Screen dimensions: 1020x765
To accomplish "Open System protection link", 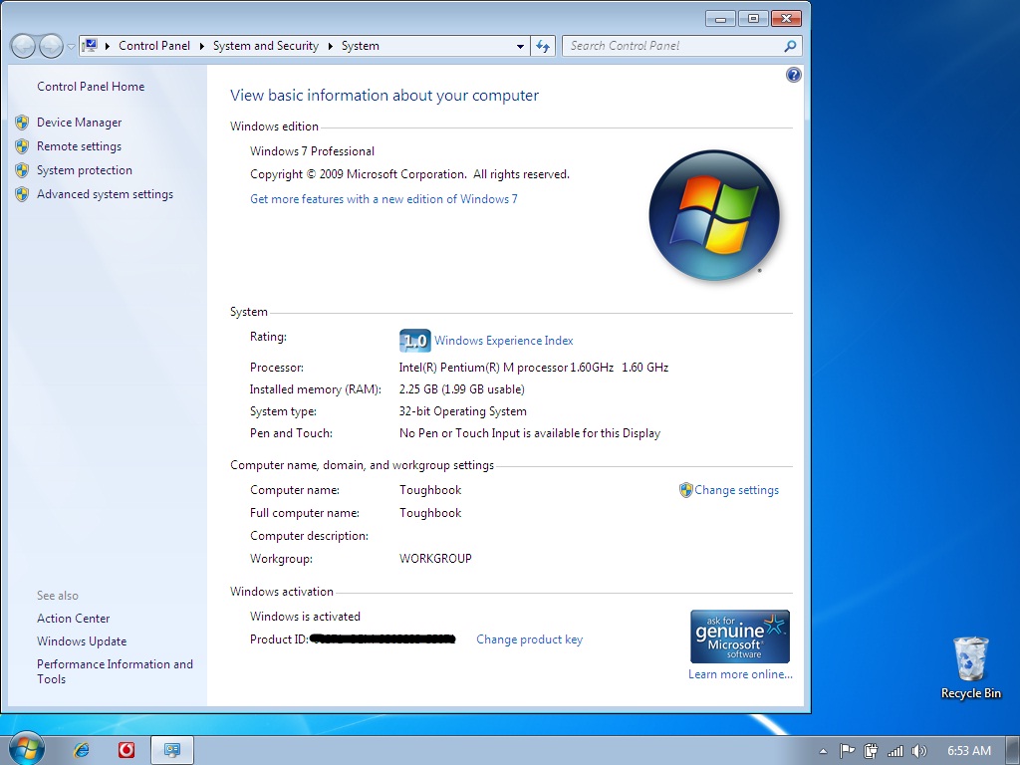I will (x=84, y=170).
